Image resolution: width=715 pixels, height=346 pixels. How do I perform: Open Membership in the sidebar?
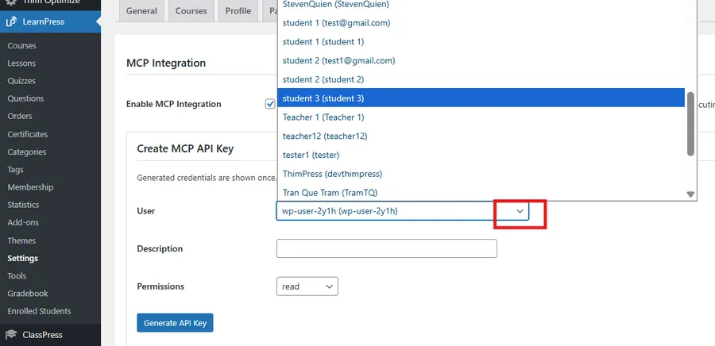pos(30,187)
